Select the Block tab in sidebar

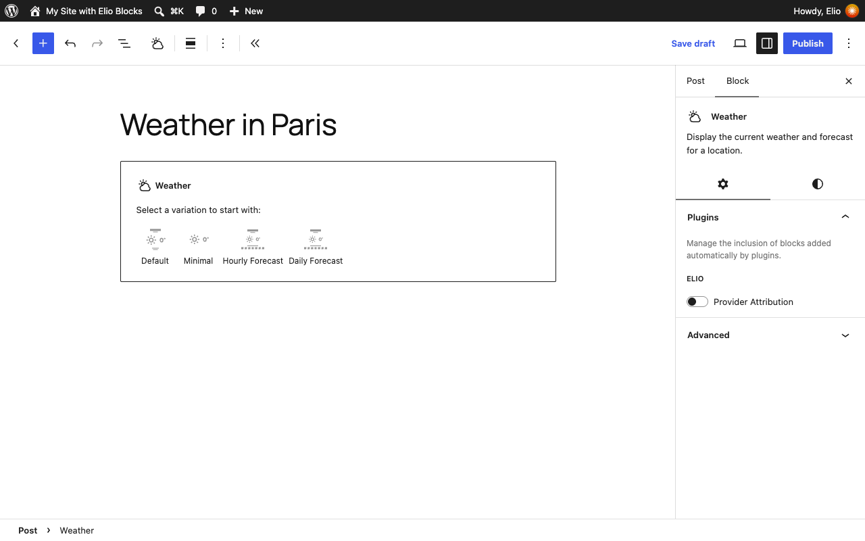tap(737, 81)
